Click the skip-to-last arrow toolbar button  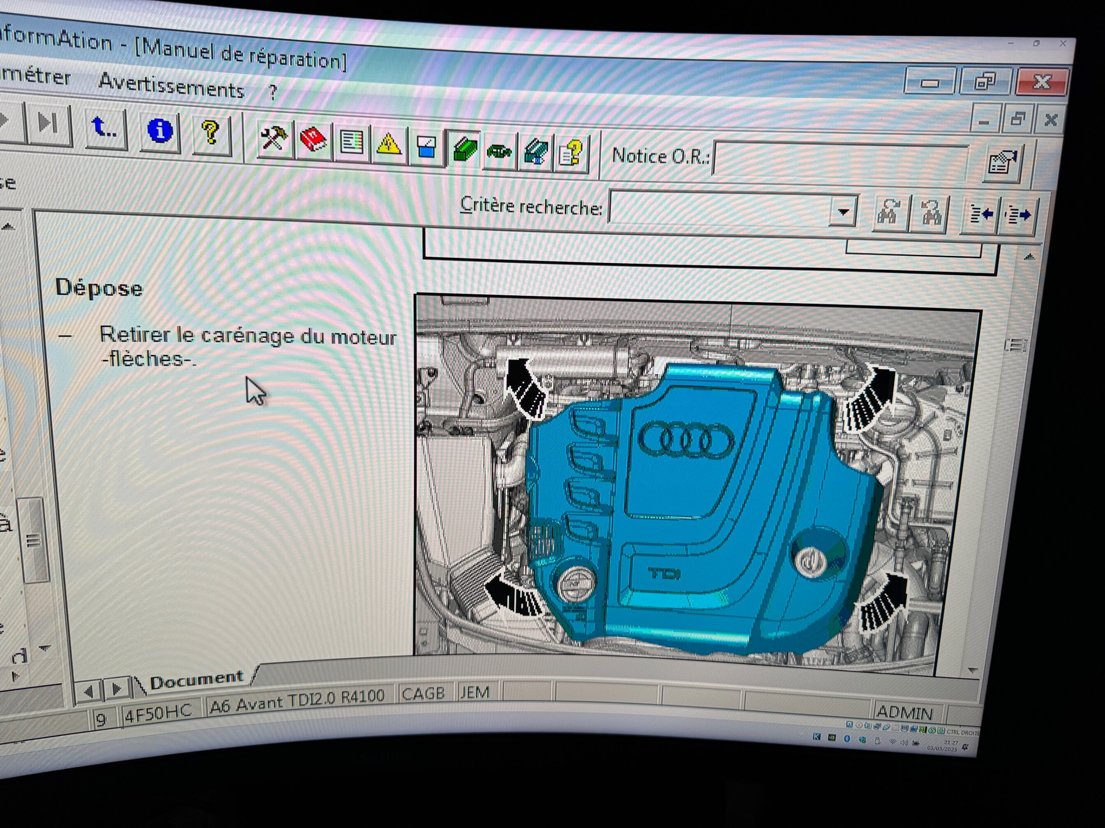click(48, 123)
